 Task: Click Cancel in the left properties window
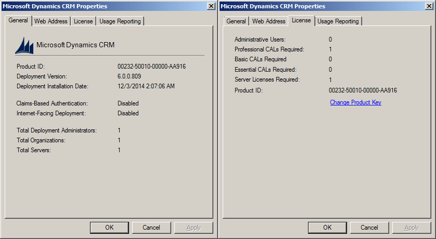[x=151, y=228]
